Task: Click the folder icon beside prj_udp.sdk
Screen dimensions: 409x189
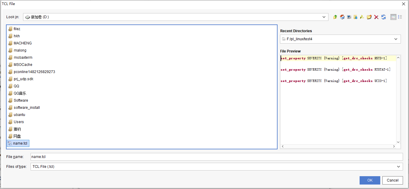Action: tap(10, 79)
